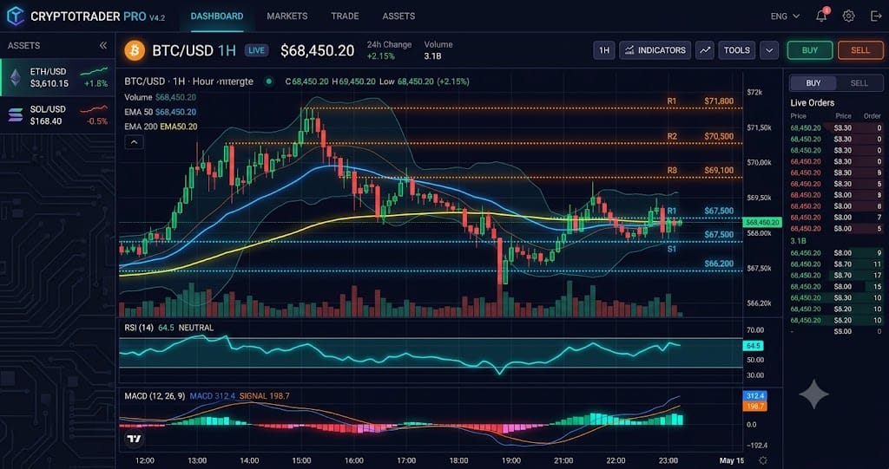The height and width of the screenshot is (469, 889).
Task: Select the SOL/USD asset row
Action: pos(57,115)
